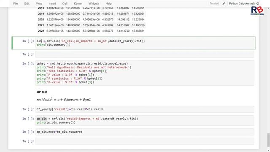Click the Python 3 (ipykernel) label
The width and height of the screenshot is (270, 152).
242,3
